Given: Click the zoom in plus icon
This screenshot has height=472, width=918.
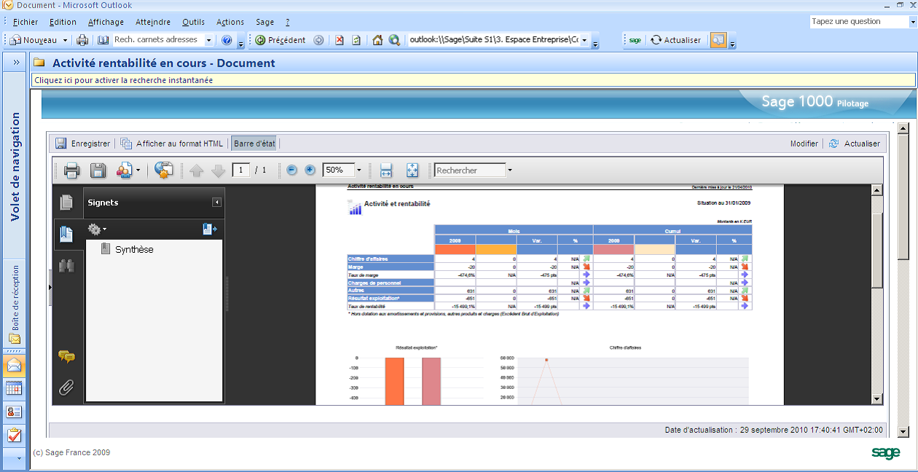Looking at the screenshot, I should click(x=310, y=170).
